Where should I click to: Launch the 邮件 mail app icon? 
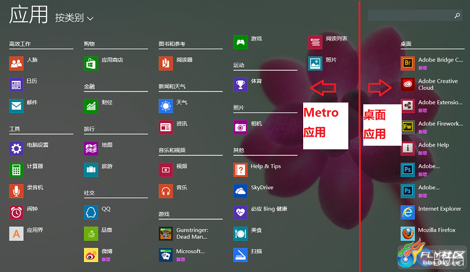tap(16, 106)
